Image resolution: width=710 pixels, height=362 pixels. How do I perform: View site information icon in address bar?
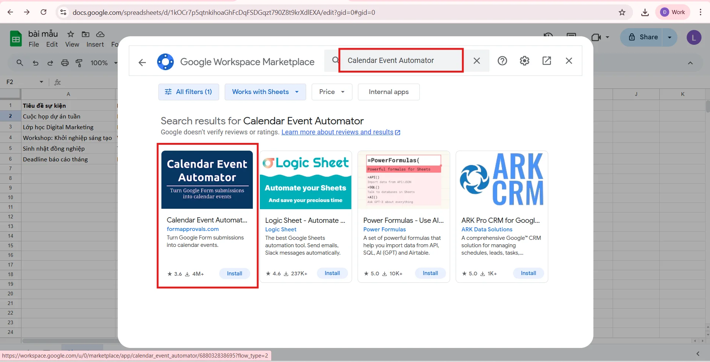tap(63, 12)
